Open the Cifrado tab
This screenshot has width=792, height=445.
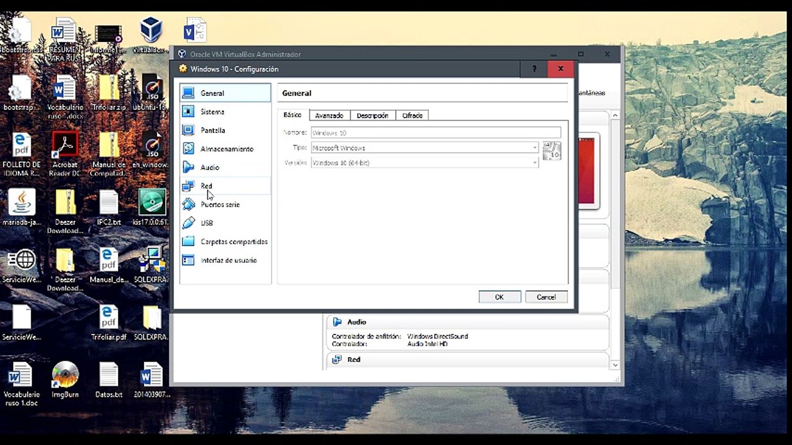[412, 116]
